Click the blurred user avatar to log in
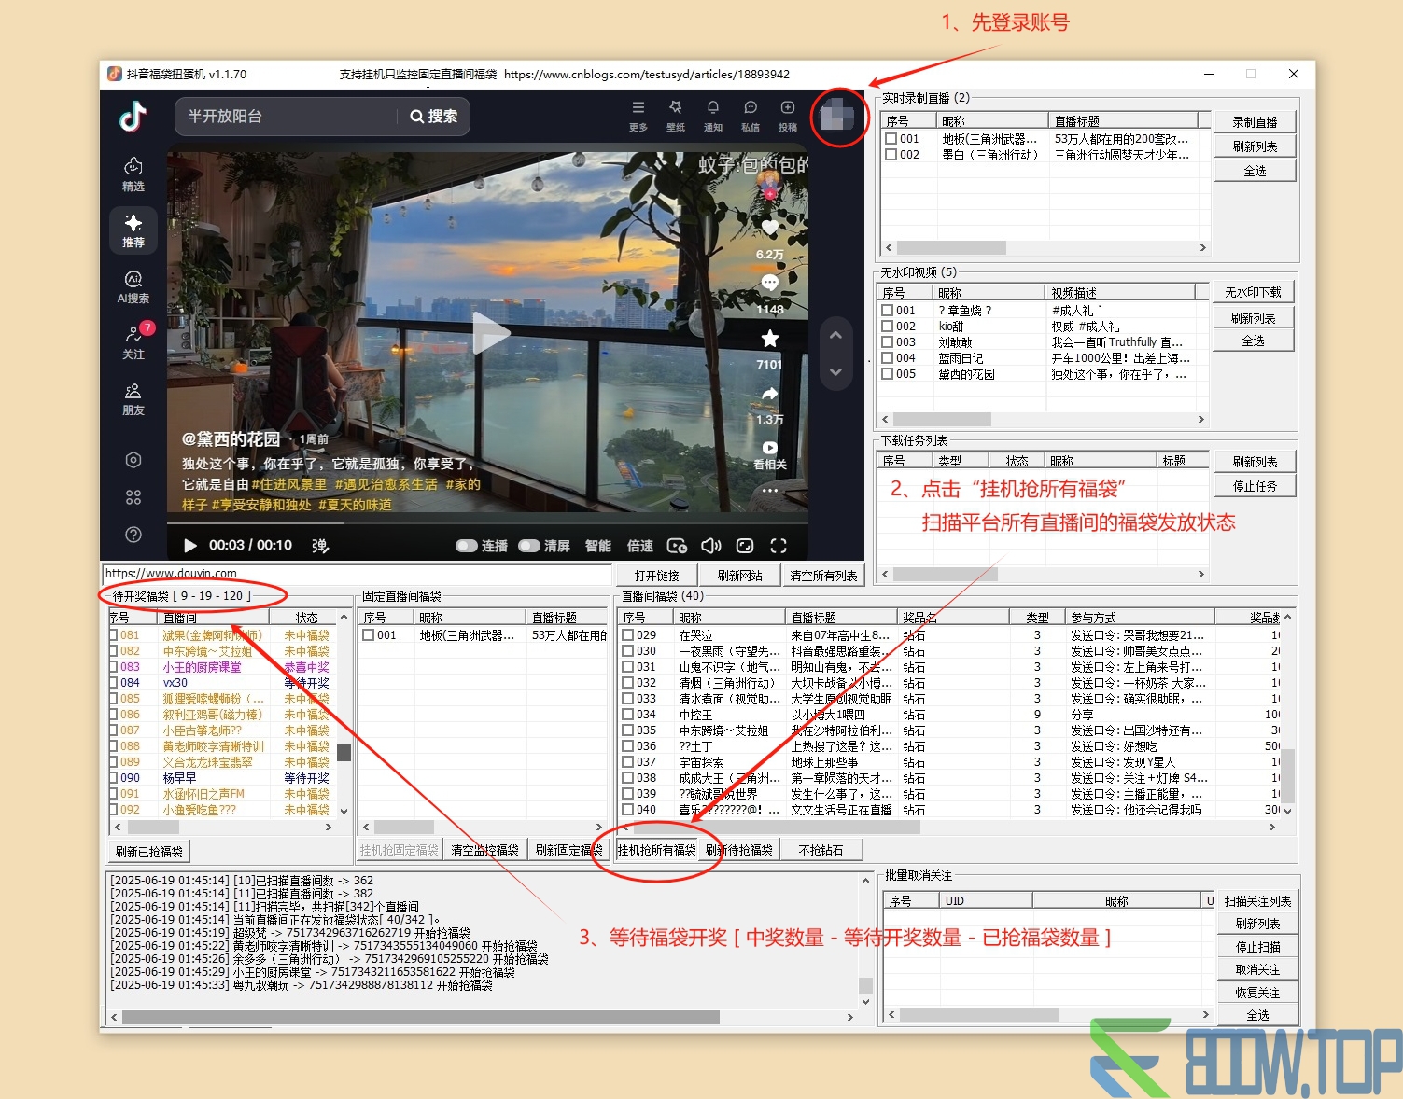Screen dimensions: 1403x1099 [x=836, y=116]
